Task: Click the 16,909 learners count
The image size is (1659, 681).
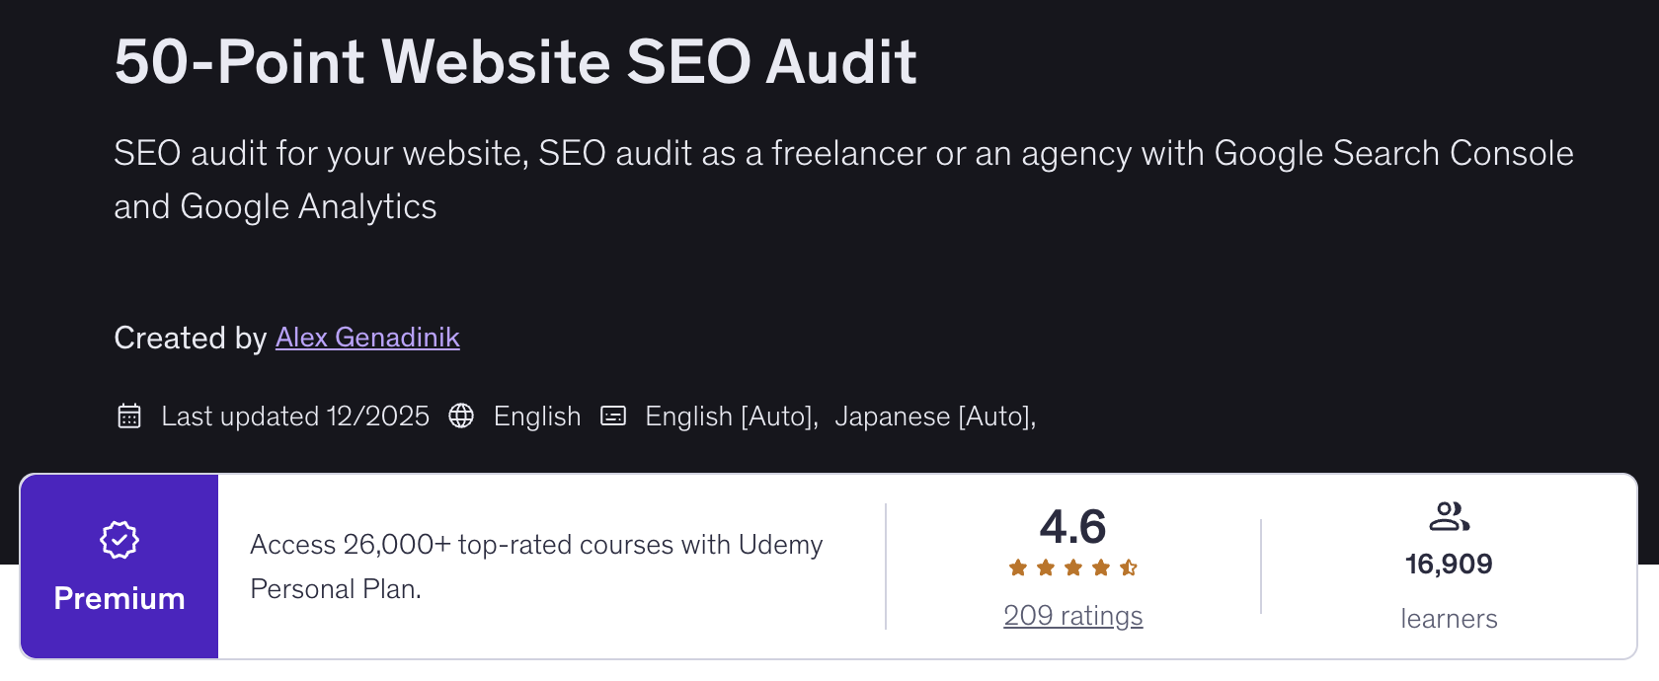Action: (1449, 565)
